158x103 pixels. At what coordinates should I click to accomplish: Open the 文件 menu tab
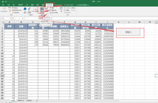coord(3,5)
